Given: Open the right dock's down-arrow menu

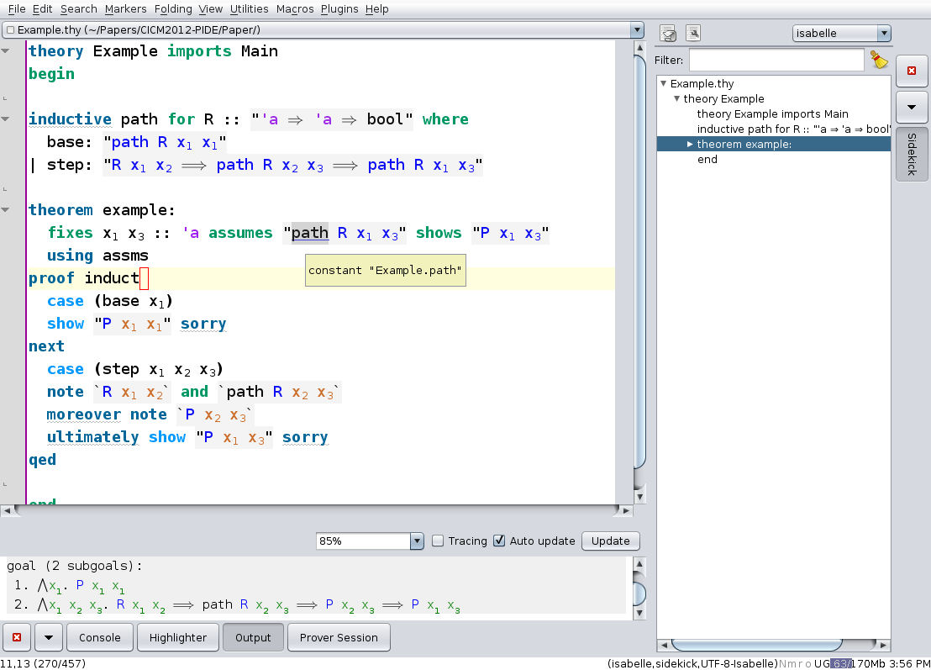Looking at the screenshot, I should [x=912, y=108].
